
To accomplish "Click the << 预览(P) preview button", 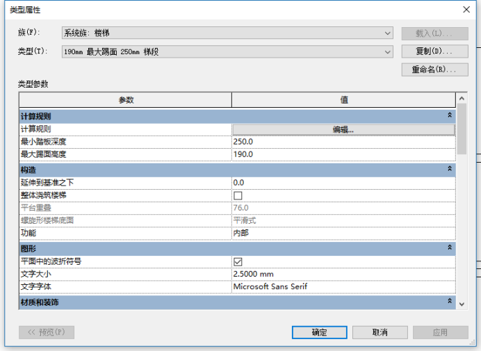I will (x=47, y=332).
